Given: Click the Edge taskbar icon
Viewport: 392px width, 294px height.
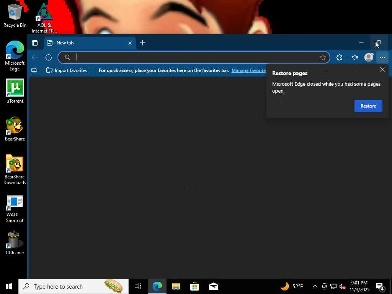Looking at the screenshot, I should pyautogui.click(x=157, y=286).
